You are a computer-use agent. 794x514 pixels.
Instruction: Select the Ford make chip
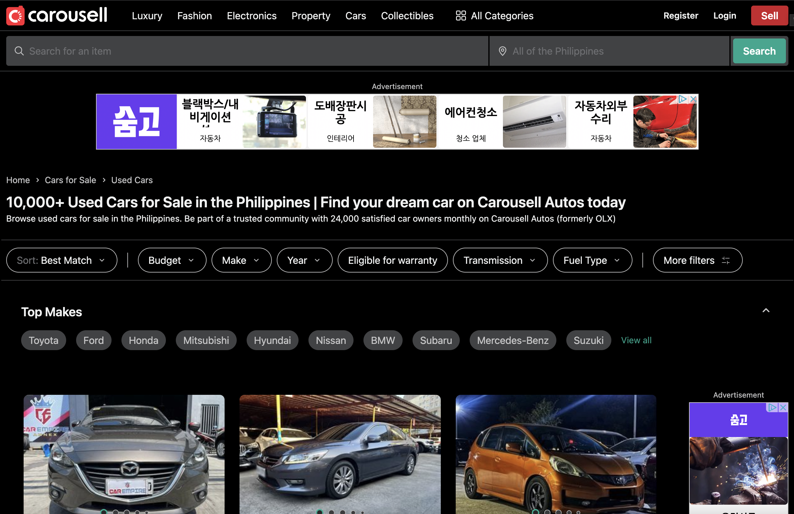point(94,340)
